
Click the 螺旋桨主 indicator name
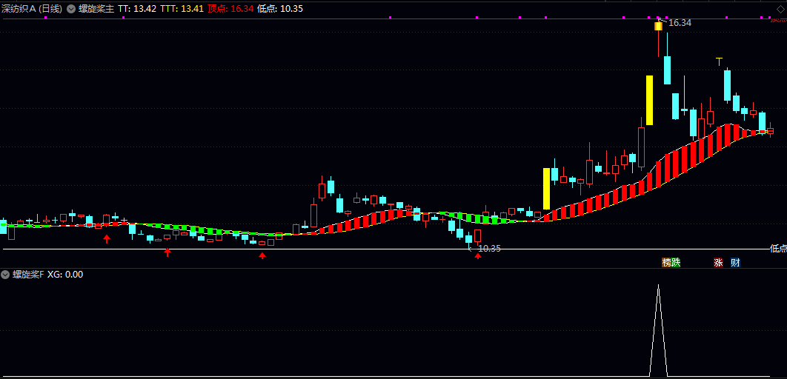point(96,9)
